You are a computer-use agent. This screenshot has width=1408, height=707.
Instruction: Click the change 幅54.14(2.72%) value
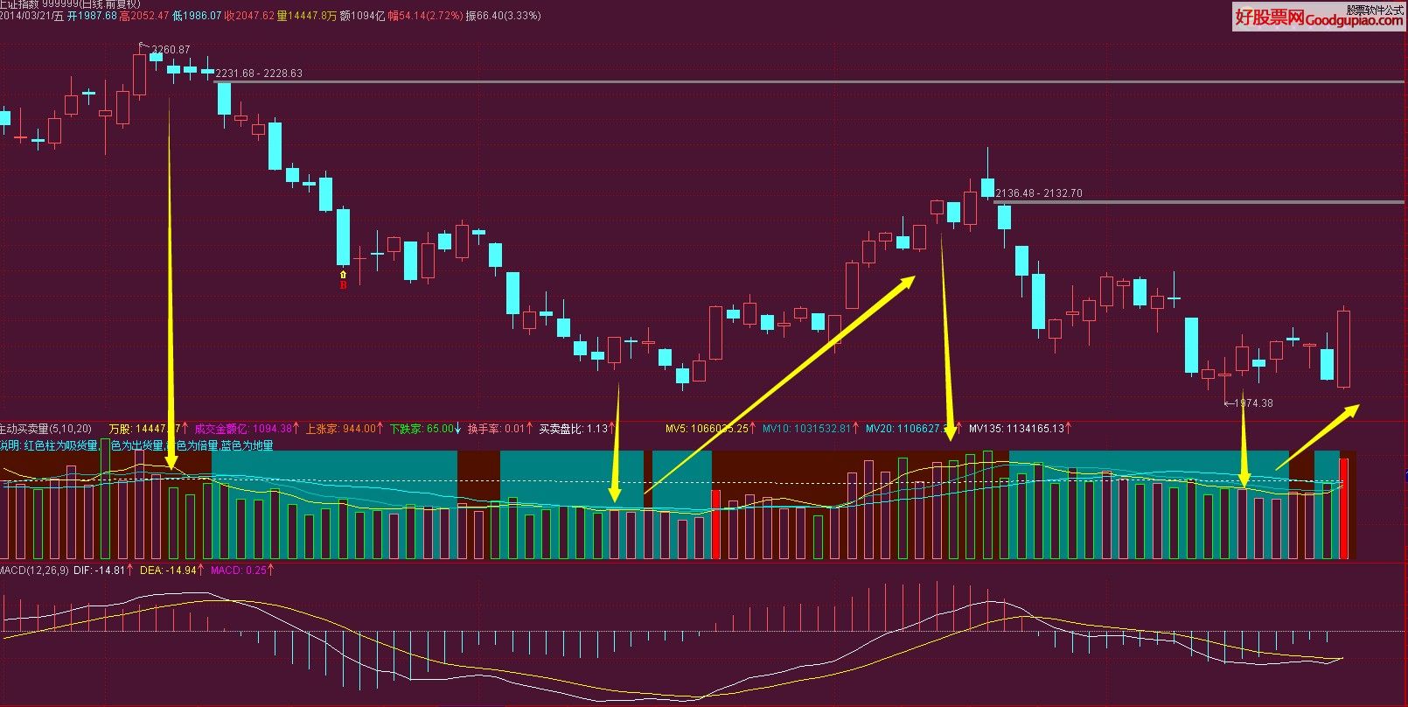coord(425,16)
